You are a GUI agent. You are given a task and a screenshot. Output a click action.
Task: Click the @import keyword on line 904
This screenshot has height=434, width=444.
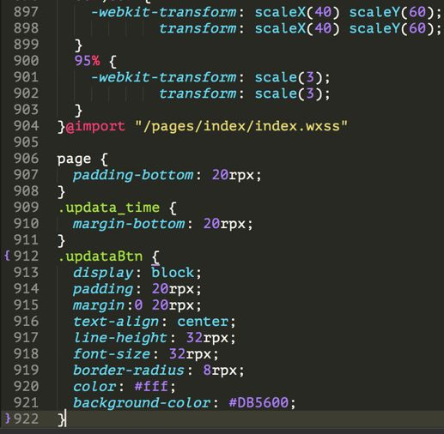(x=95, y=126)
